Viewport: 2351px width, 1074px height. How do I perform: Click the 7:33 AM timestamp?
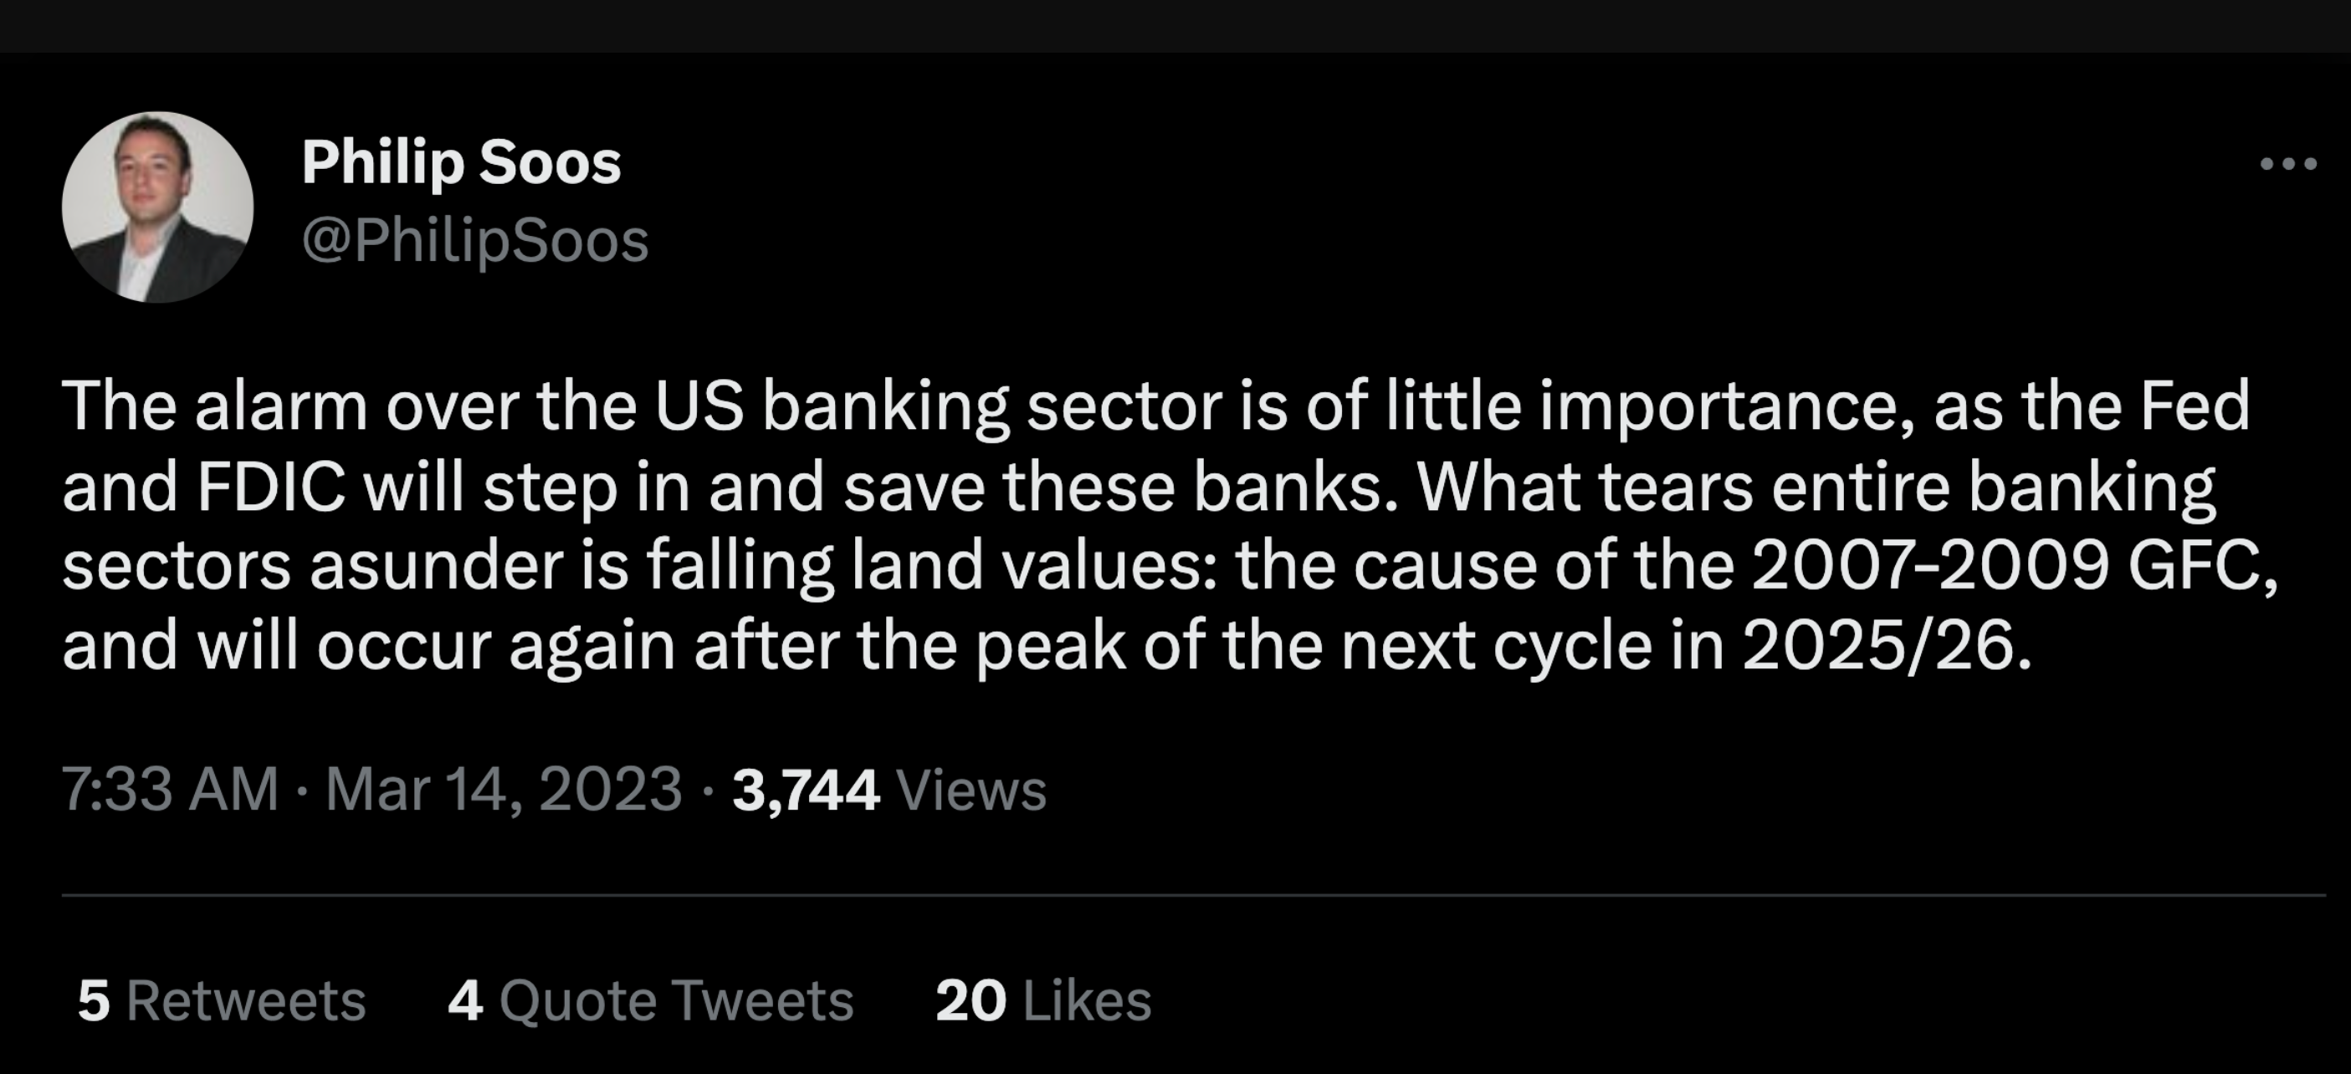tap(170, 790)
